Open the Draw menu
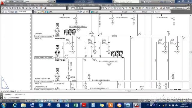The height and width of the screenshot is (108, 192). point(52,5)
